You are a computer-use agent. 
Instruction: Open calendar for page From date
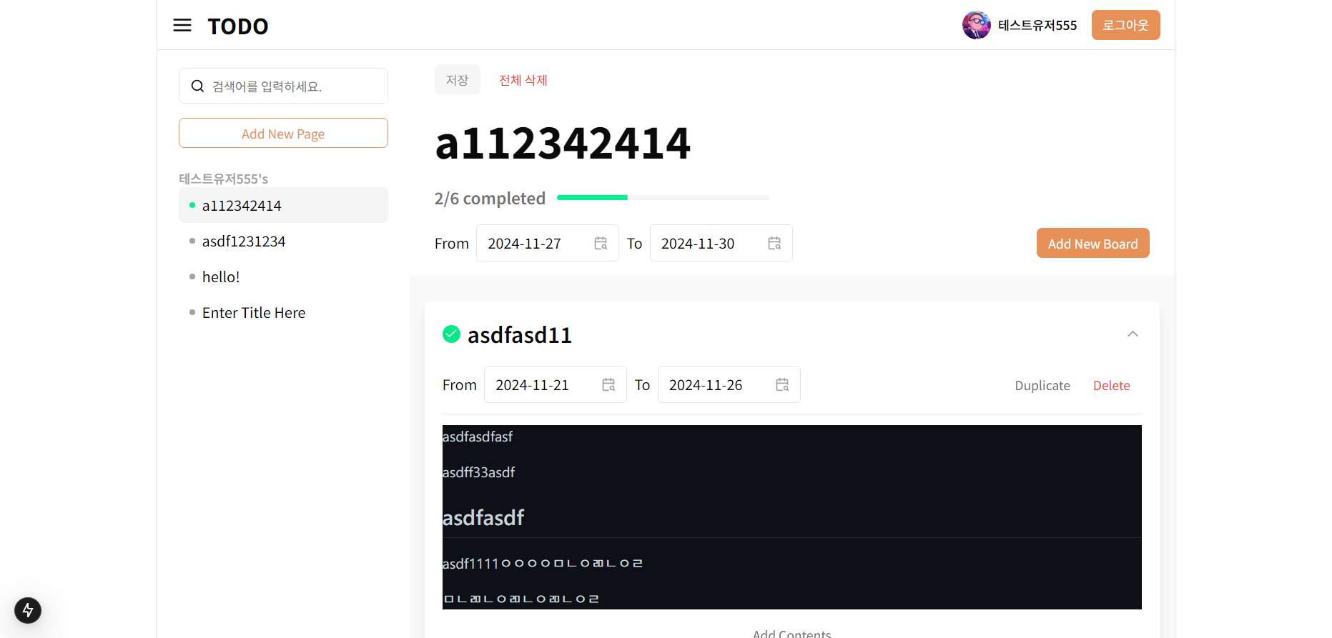pos(601,244)
